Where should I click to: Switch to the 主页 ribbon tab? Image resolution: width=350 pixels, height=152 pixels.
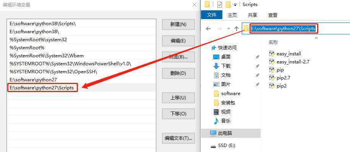click(232, 15)
